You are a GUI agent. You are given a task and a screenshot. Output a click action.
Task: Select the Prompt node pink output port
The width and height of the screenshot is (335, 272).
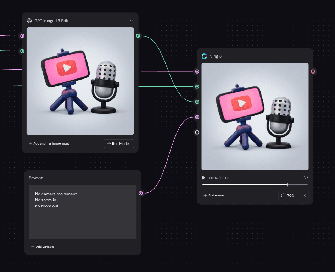tap(141, 193)
